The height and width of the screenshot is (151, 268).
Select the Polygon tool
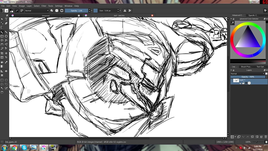click(x=2, y=40)
